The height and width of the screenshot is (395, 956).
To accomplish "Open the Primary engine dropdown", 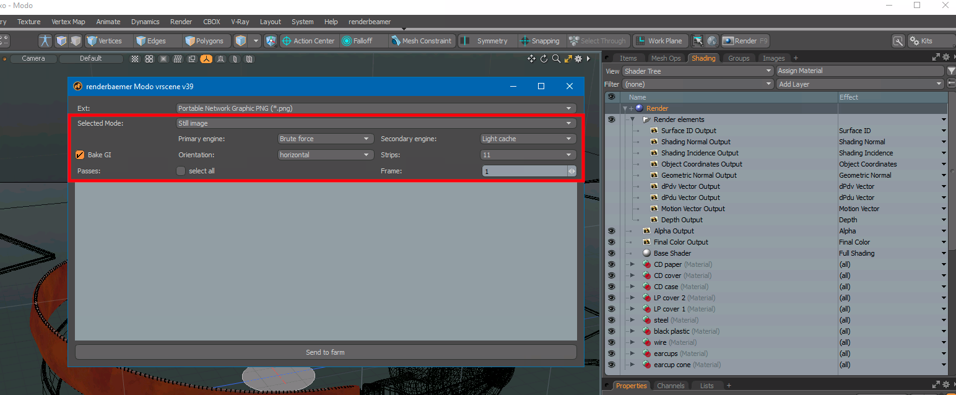I will [326, 139].
